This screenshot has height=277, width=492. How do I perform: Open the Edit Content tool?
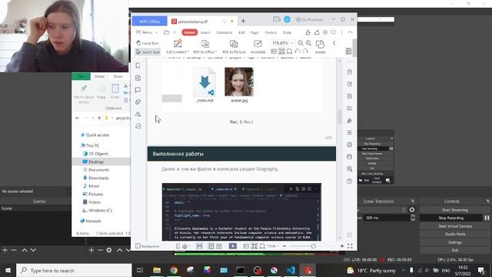coord(178,46)
